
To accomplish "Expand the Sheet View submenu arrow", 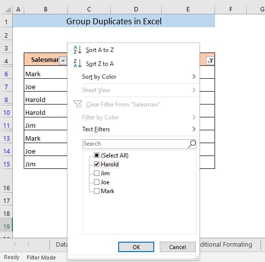I will (194, 90).
